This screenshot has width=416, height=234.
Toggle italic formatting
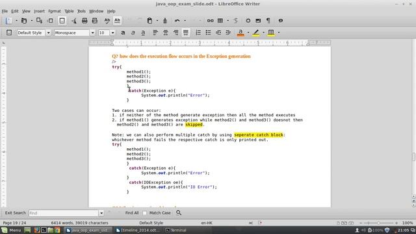(133, 32)
